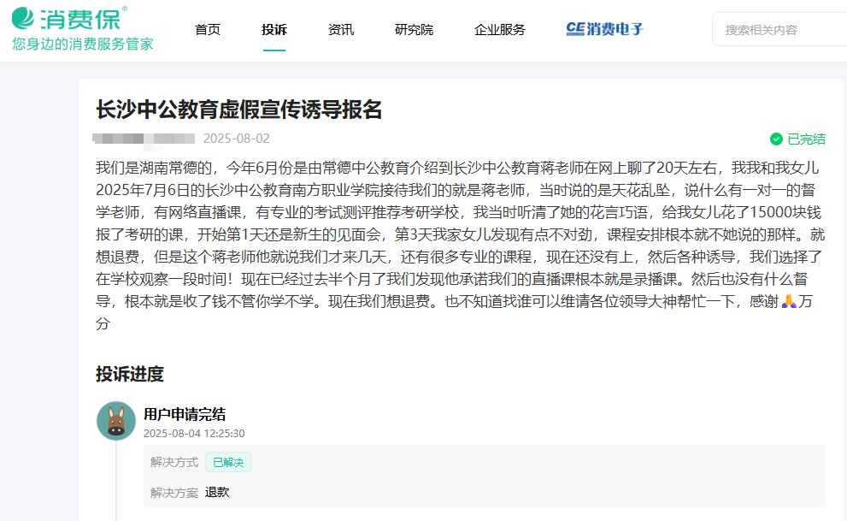Viewport: 847px width, 521px height.
Task: Click the 解决方式 label
Action: 174,463
